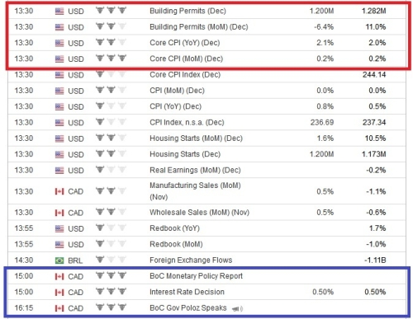Select the CPI Index, n.s.a. (Dec) row

click(206, 122)
